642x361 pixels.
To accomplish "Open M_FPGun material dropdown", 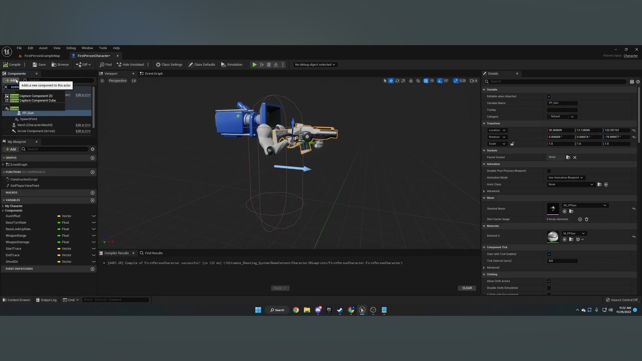I will click(574, 233).
